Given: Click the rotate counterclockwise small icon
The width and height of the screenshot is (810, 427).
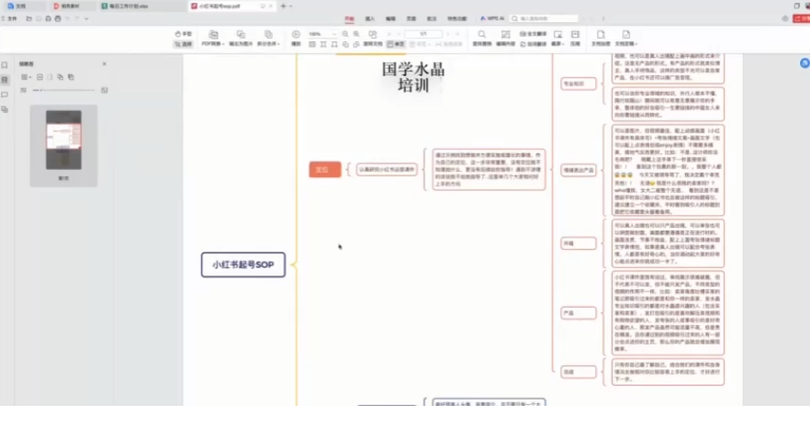Looking at the screenshot, I should [345, 44].
